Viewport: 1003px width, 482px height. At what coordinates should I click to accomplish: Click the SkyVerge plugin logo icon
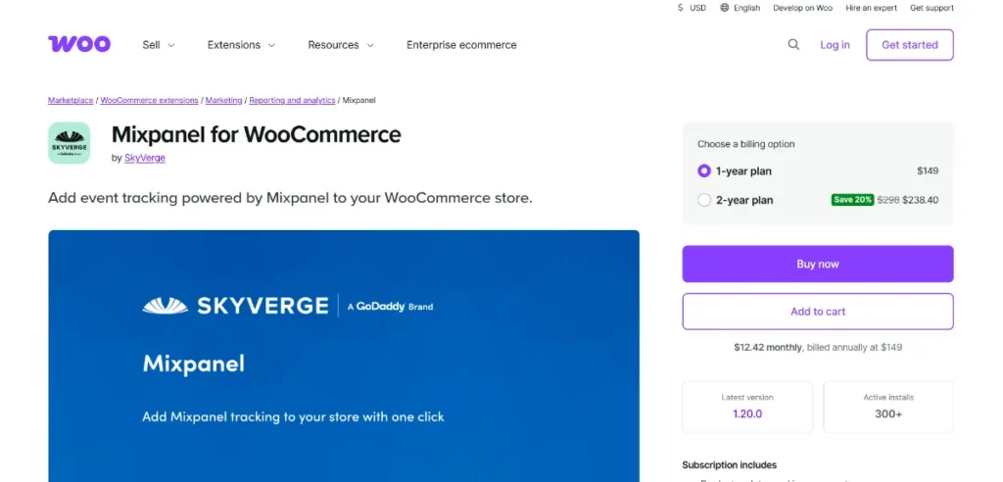click(x=70, y=143)
